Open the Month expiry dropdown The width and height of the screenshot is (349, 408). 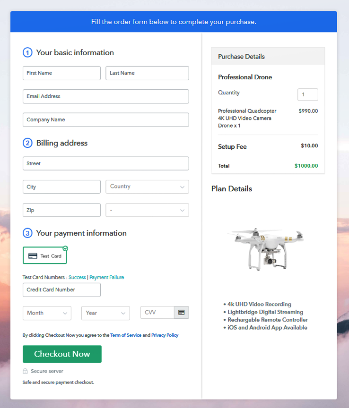[x=47, y=313]
